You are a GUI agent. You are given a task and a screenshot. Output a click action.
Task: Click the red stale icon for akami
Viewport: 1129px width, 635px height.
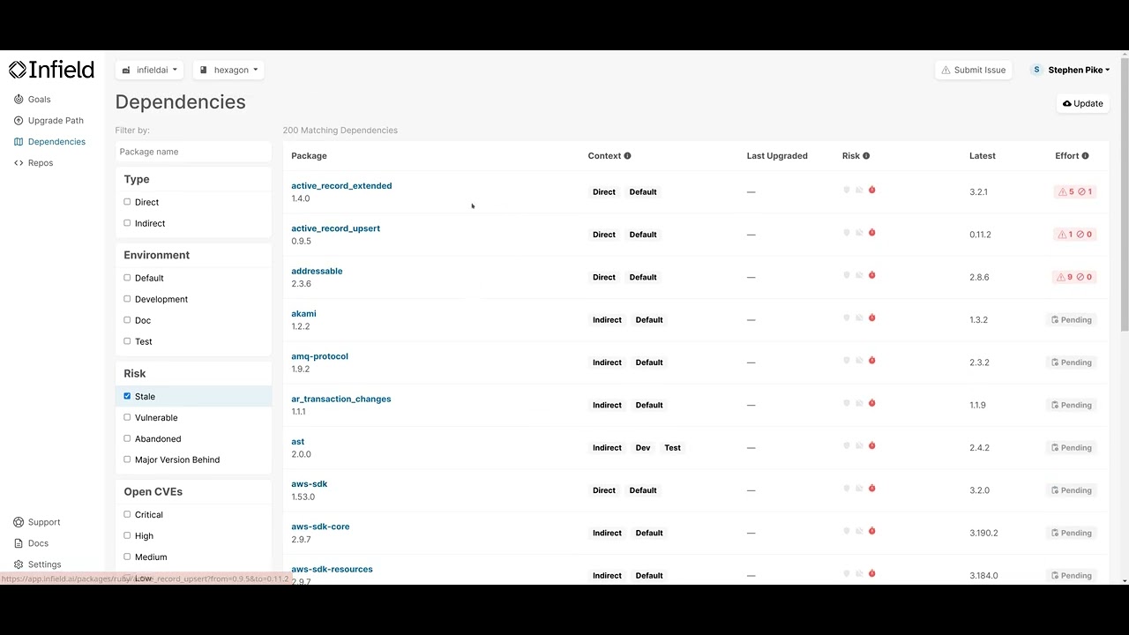[871, 317]
